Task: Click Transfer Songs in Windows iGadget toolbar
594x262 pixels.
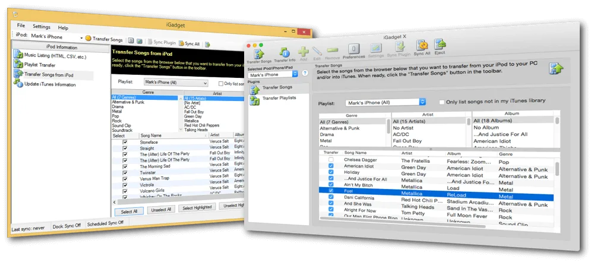Action: coord(104,39)
